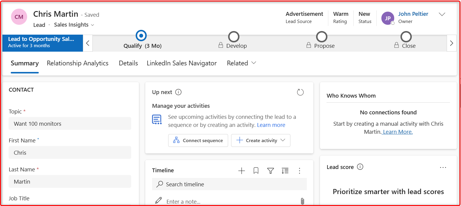
Task: View the Lead score info tooltip
Action: (360, 167)
